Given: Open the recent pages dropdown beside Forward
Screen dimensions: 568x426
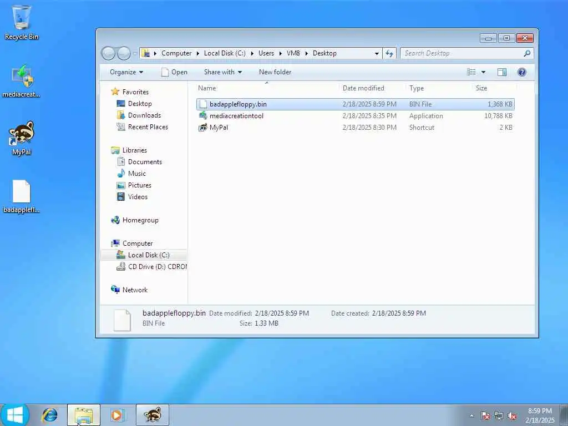Looking at the screenshot, I should point(134,54).
